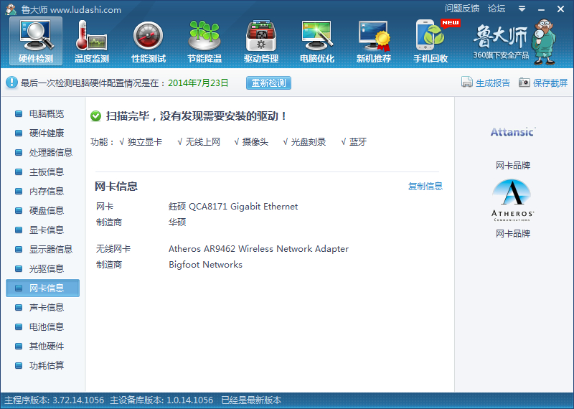The width and height of the screenshot is (574, 409).
Task: Select 硬件健康 in the sidebar
Action: 42,133
